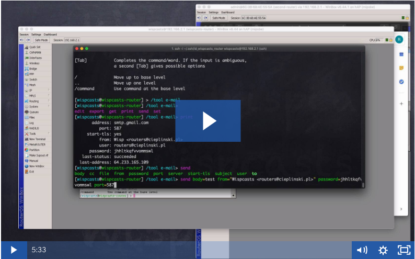Toggle Safe Mode in second-router WinBox window
This screenshot has width=415, height=259.
tap(218, 18)
